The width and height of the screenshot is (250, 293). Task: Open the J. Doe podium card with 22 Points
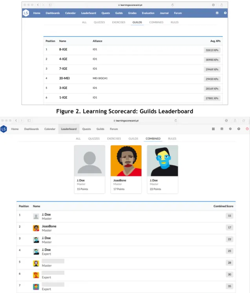(x=162, y=169)
